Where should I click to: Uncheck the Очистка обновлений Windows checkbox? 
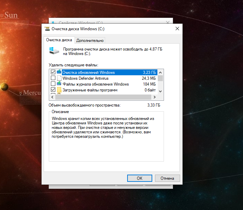pos(53,72)
